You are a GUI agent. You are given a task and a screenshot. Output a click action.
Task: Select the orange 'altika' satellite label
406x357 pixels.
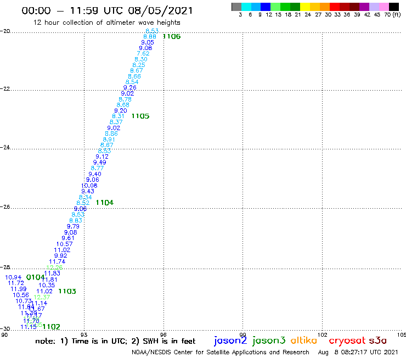click(304, 341)
